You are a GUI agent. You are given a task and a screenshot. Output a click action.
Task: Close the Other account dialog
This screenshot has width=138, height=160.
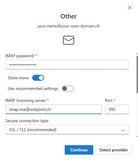tap(130, 8)
